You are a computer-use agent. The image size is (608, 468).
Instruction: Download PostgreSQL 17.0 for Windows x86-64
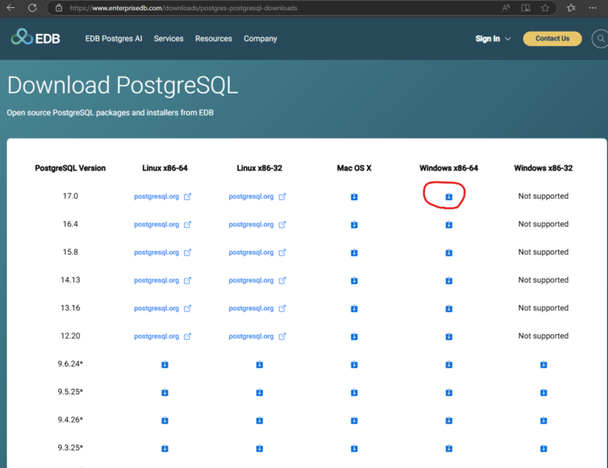[x=449, y=196]
